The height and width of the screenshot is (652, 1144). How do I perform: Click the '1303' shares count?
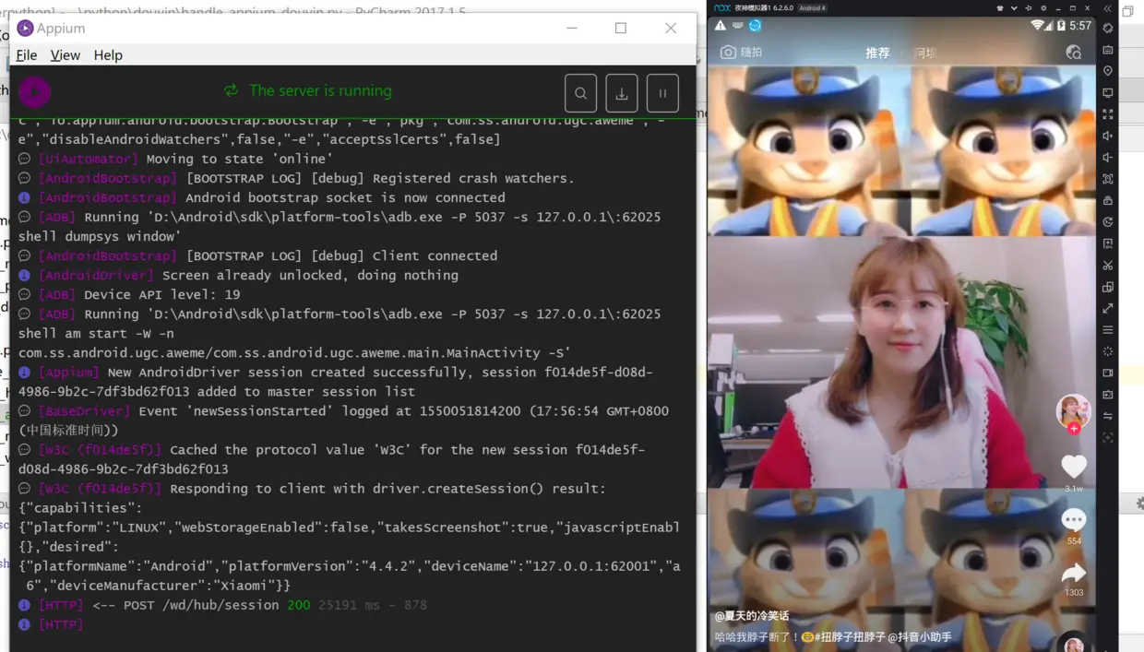[x=1074, y=592]
